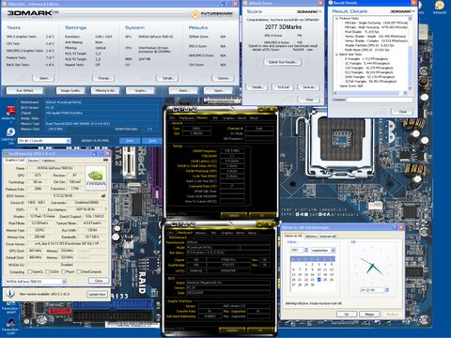Click horizontal scrollbar in Result Details list
Screen dimensions: 451x338
click(x=370, y=93)
